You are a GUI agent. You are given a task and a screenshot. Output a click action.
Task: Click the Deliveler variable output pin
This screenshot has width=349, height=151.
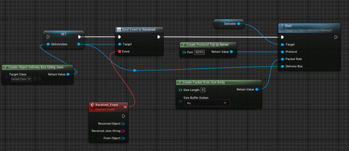click(239, 24)
